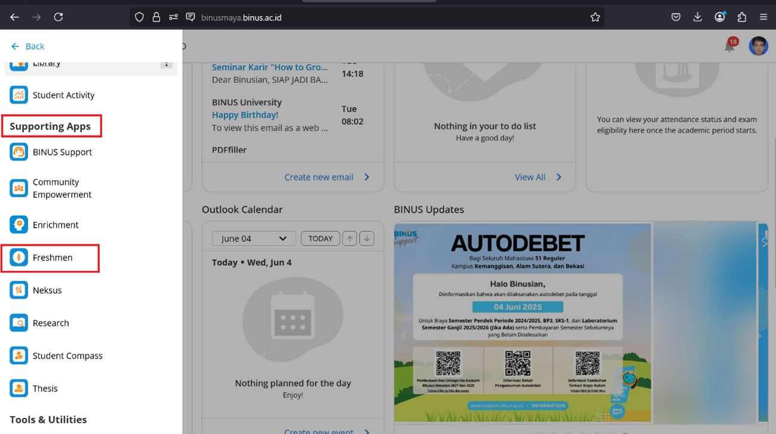776x434 pixels.
Task: Click the Library three-dot options
Action: (x=167, y=64)
